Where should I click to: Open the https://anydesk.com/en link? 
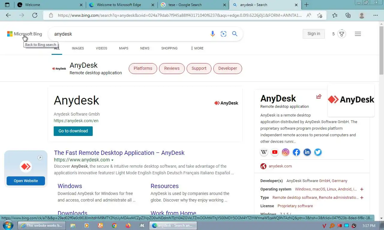(x=76, y=121)
